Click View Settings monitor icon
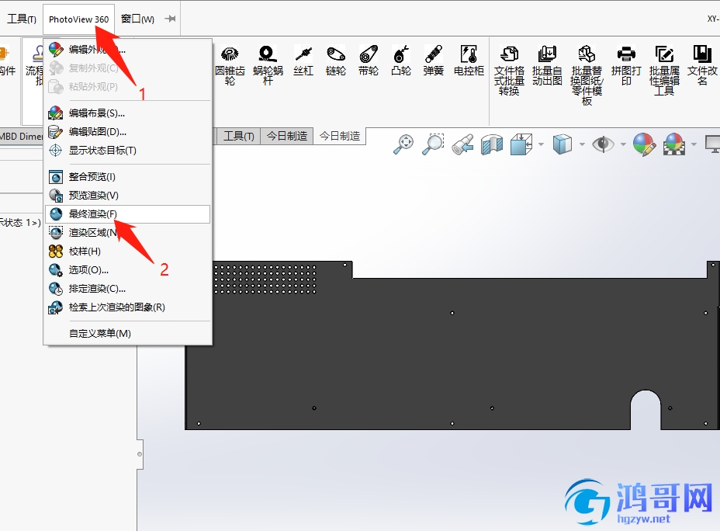 tap(713, 144)
